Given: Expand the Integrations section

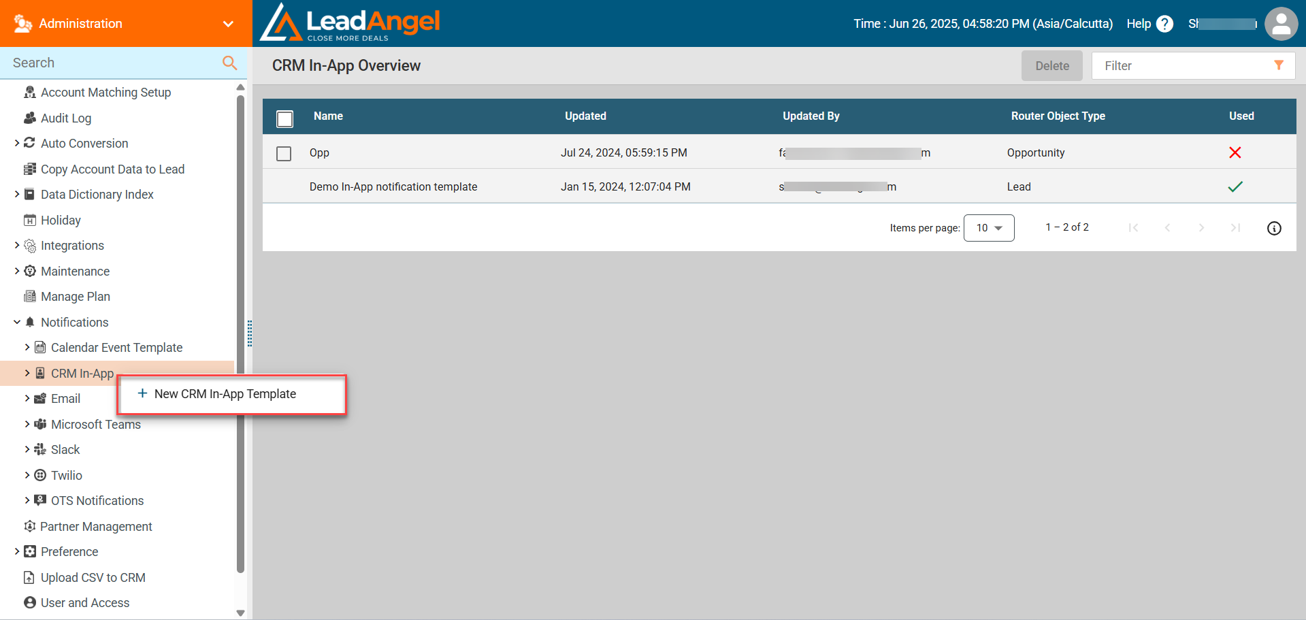Looking at the screenshot, I should [17, 245].
